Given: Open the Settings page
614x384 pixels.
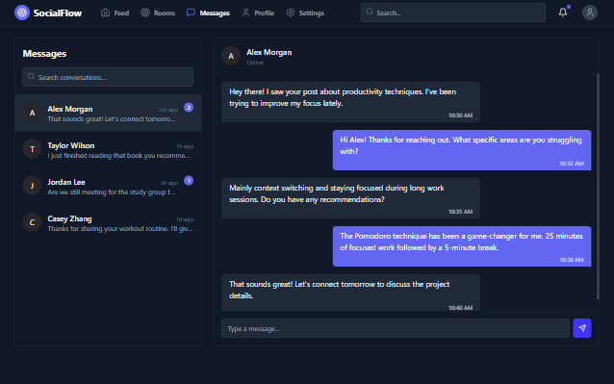Looking at the screenshot, I should (305, 13).
